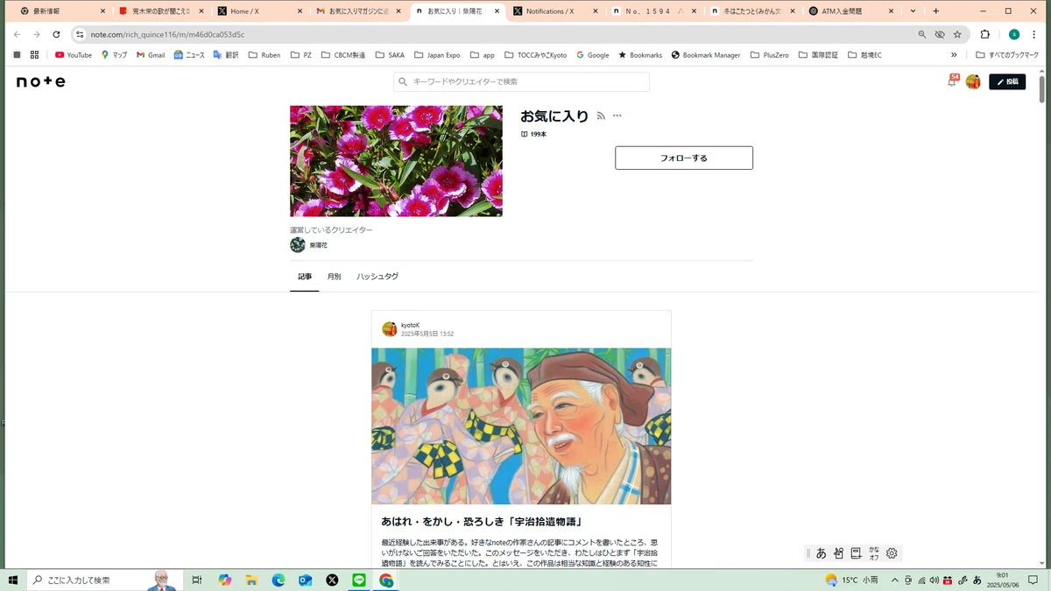The image size is (1051, 591).
Task: Open kyotoK author avatar on article card
Action: click(389, 329)
